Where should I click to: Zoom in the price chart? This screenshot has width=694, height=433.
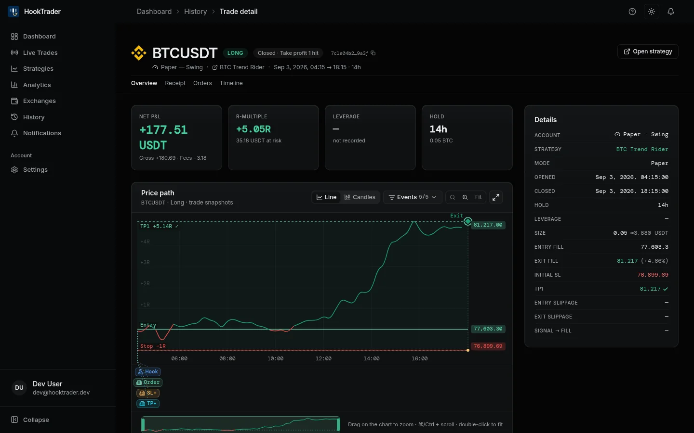465,197
